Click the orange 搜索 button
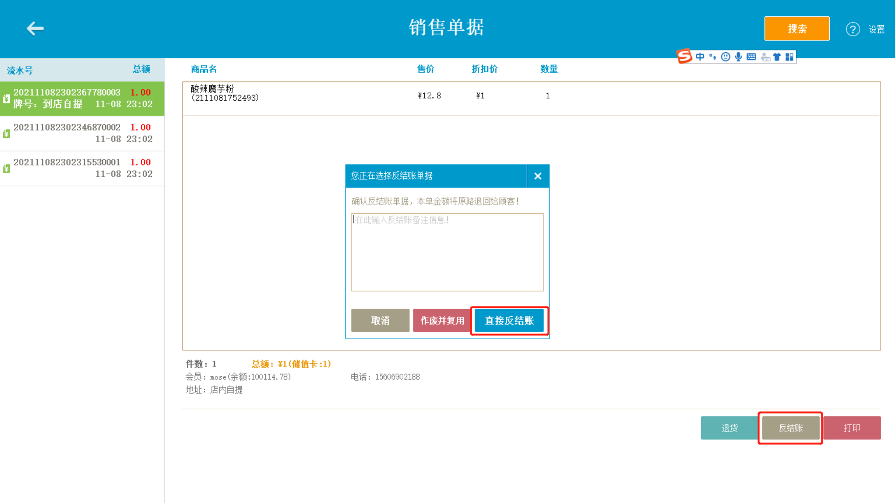The image size is (895, 503). pos(797,29)
